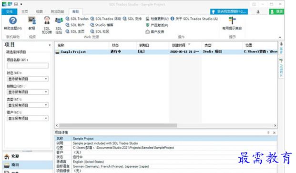
Task: Click the project location path in details
Action: [x=123, y=148]
